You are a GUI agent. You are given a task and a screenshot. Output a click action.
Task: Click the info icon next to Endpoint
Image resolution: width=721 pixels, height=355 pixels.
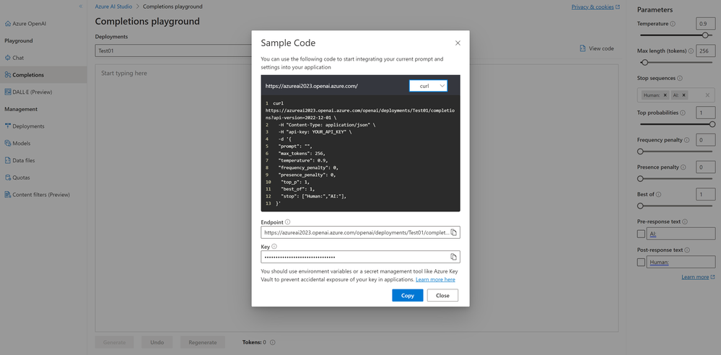click(288, 222)
